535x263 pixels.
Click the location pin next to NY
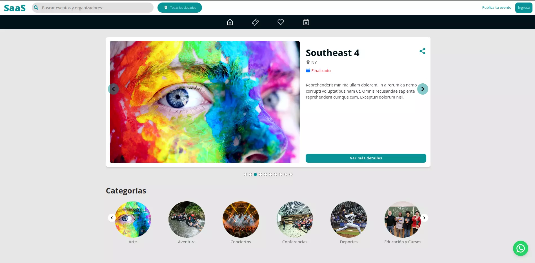coord(308,62)
